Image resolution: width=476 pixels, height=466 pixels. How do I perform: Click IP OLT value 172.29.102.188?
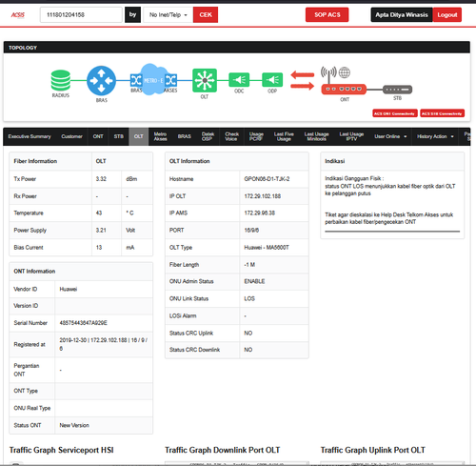point(263,196)
